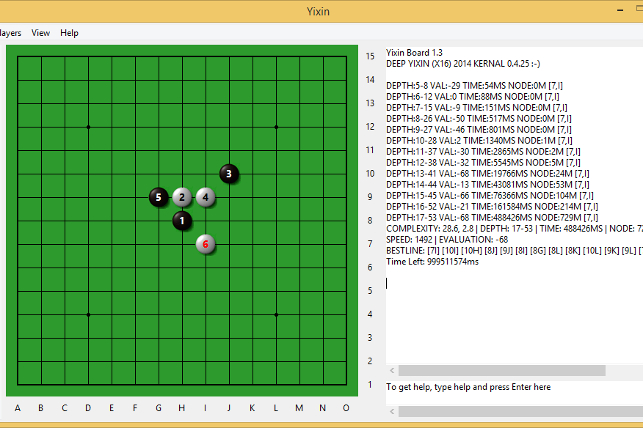
Task: Open the Help menu
Action: [69, 33]
